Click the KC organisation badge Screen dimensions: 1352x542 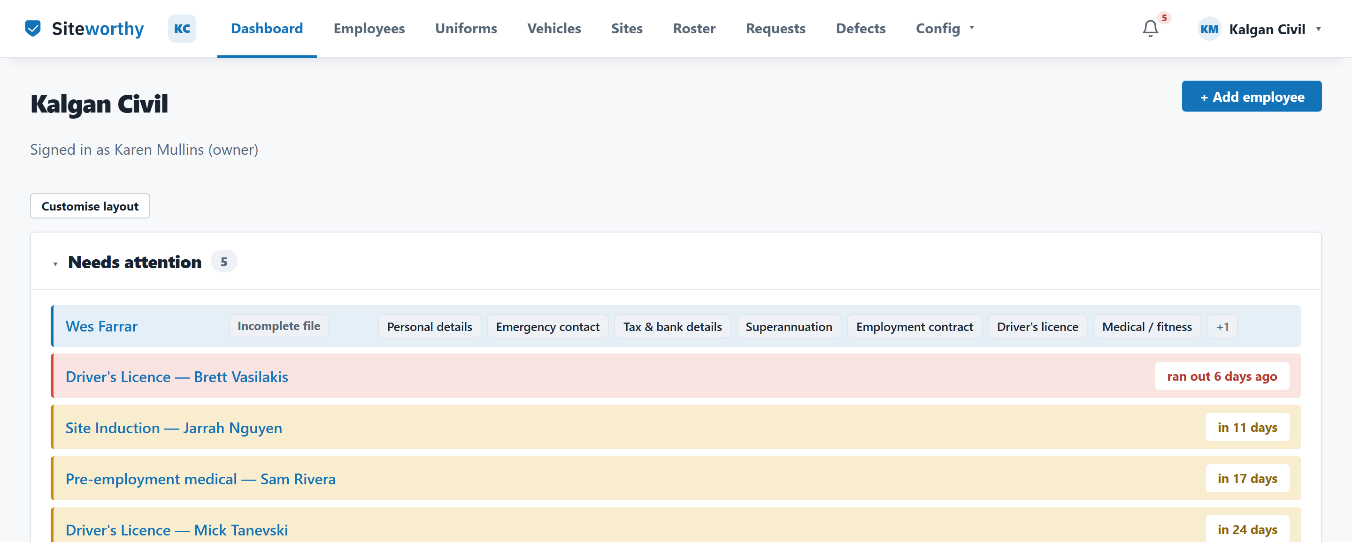[182, 28]
